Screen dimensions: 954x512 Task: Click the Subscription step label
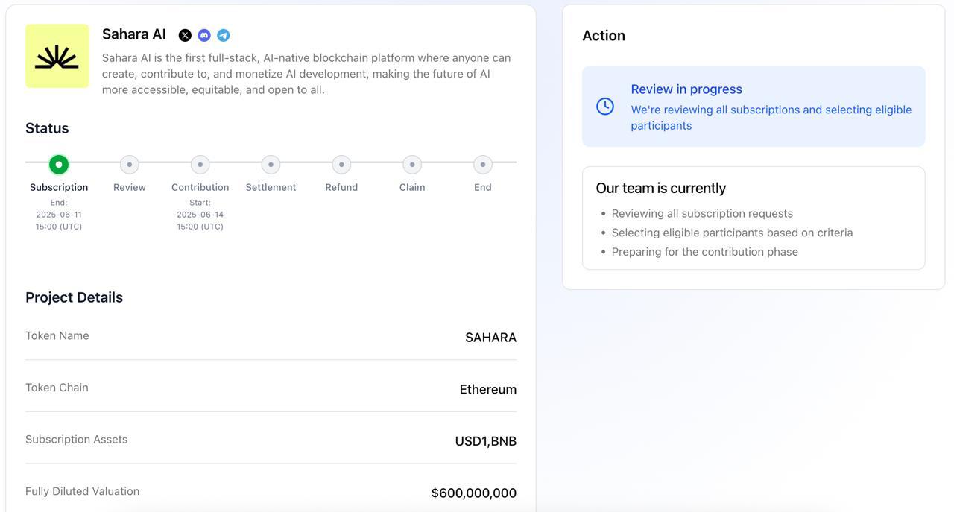coord(59,187)
